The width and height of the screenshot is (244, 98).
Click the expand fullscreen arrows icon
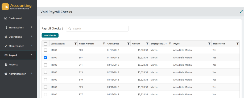(241, 12)
